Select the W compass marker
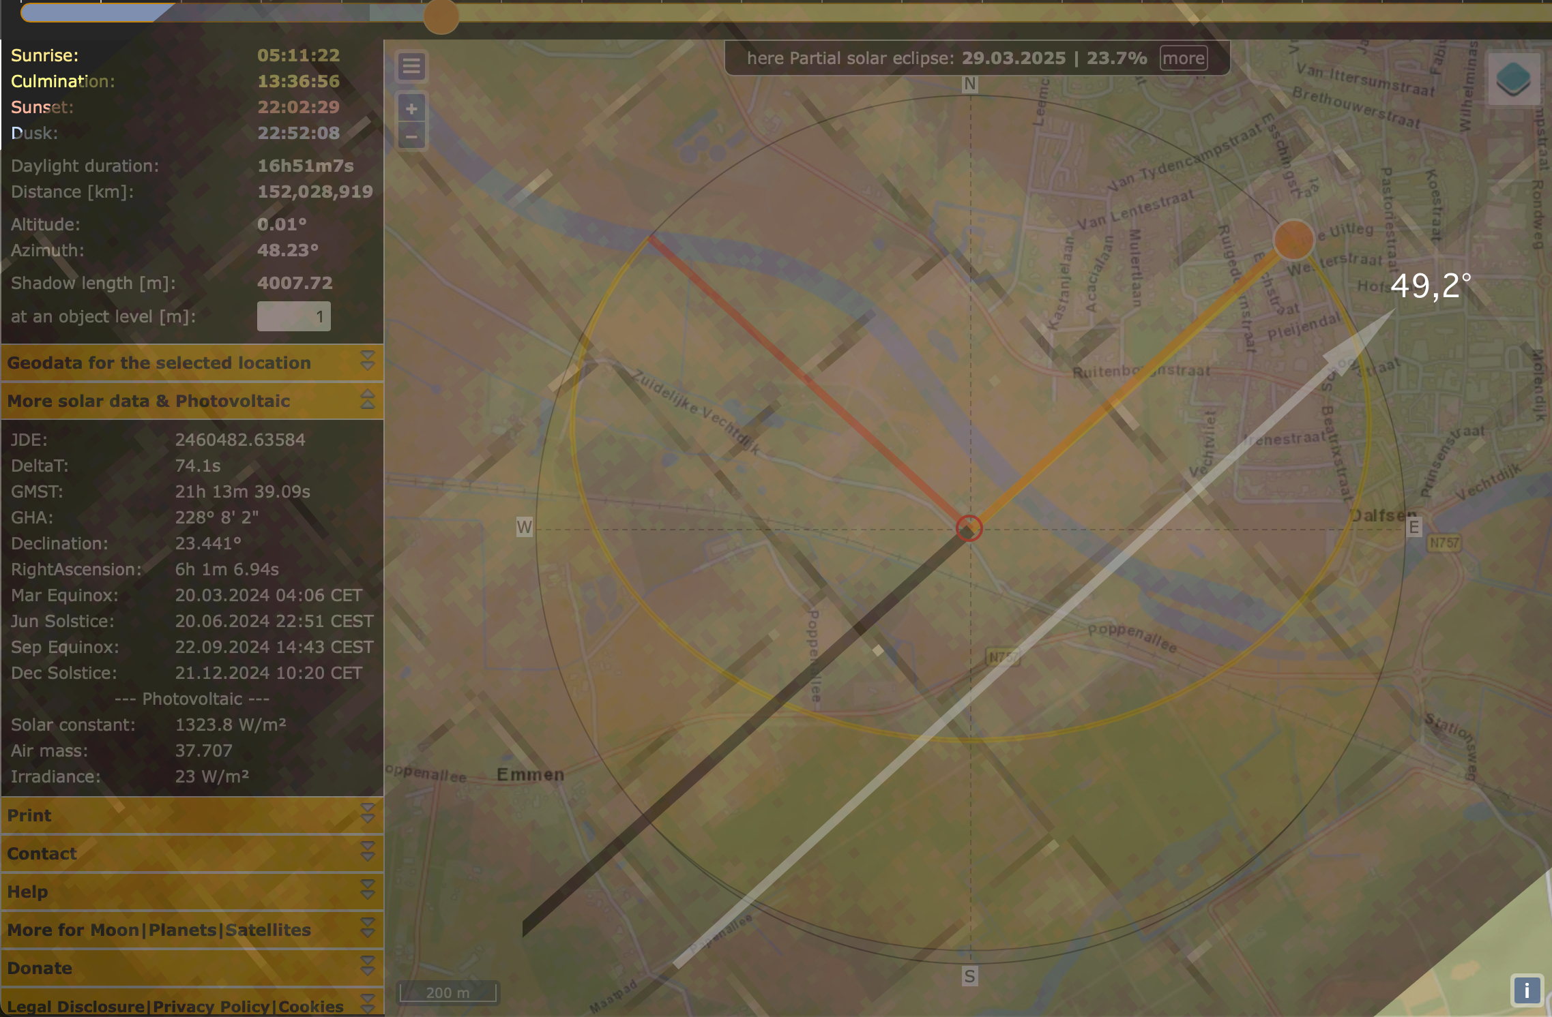1552x1017 pixels. point(524,527)
